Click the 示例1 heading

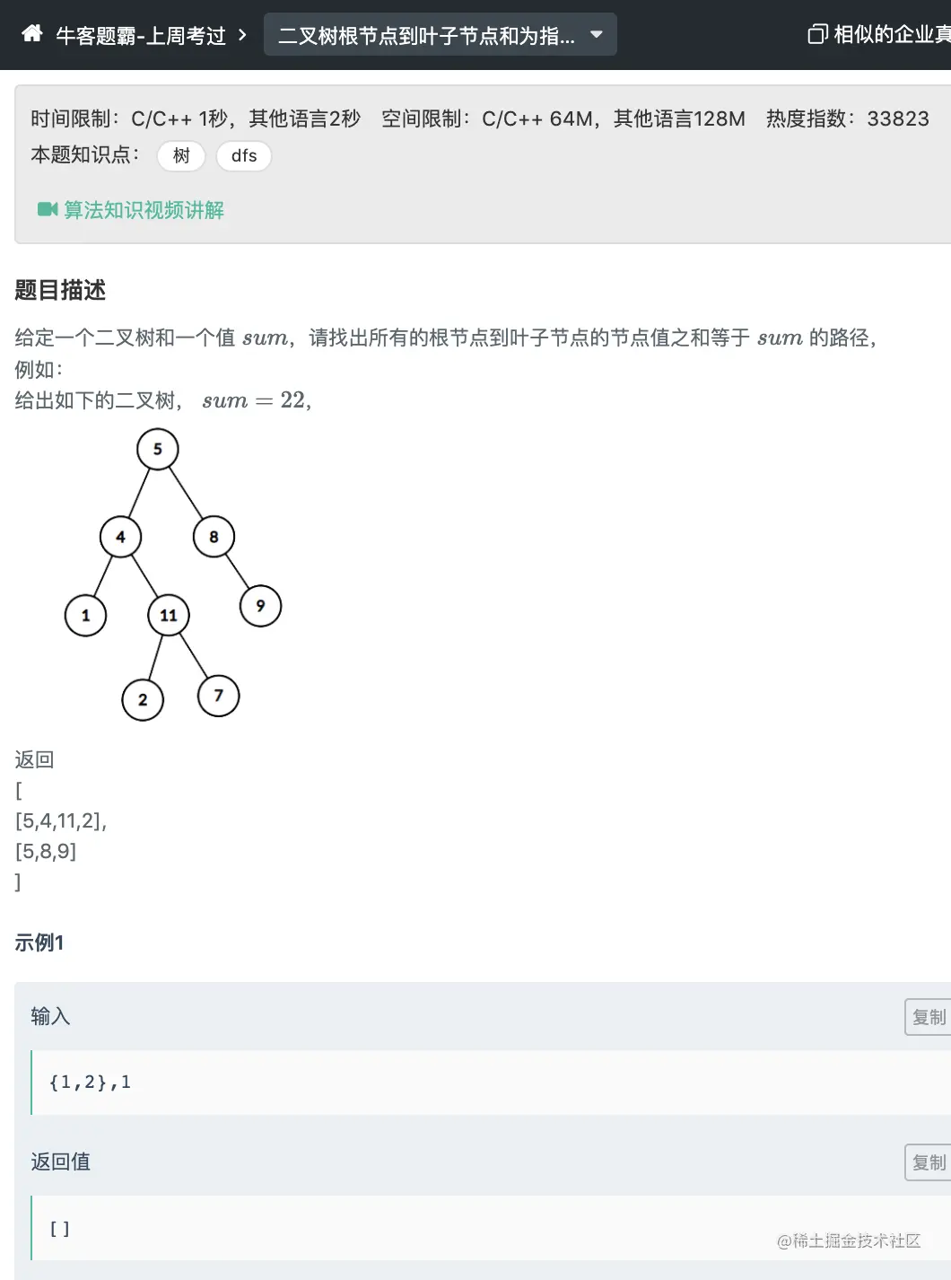click(x=39, y=942)
